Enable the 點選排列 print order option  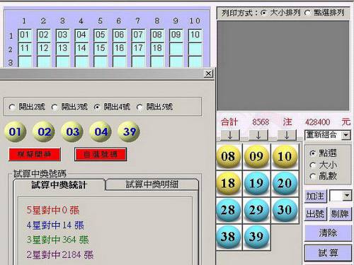click(324, 13)
